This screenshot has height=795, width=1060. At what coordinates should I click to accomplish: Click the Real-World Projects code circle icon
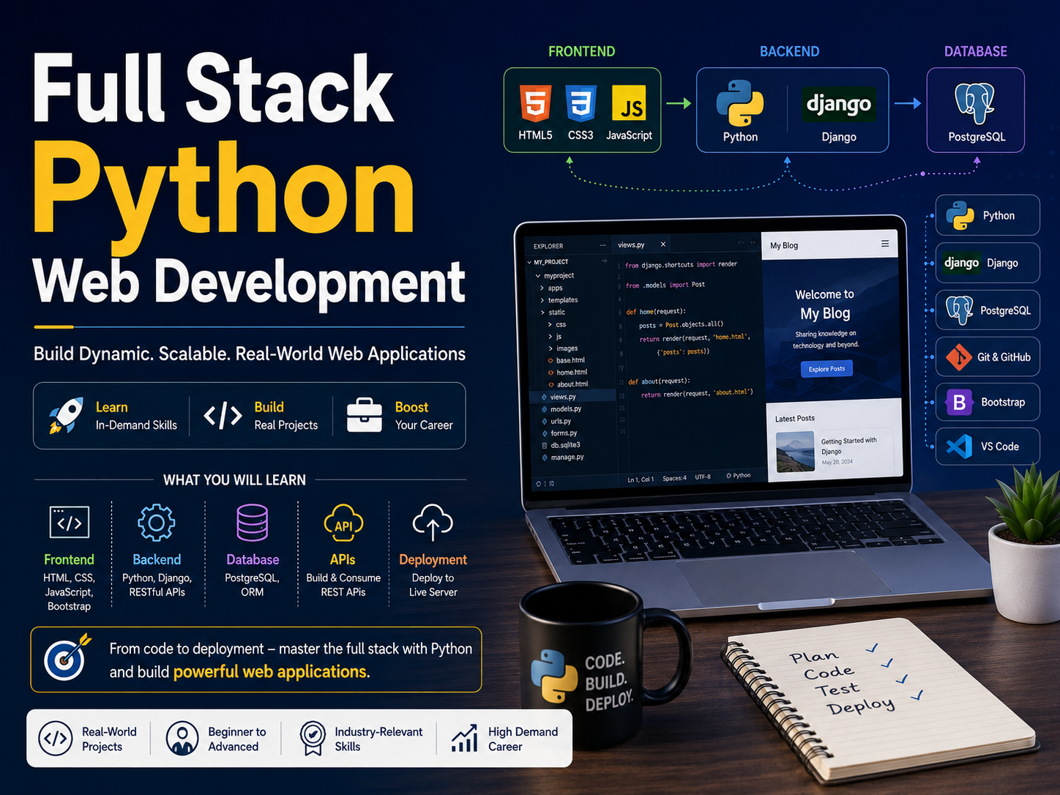pyautogui.click(x=56, y=738)
